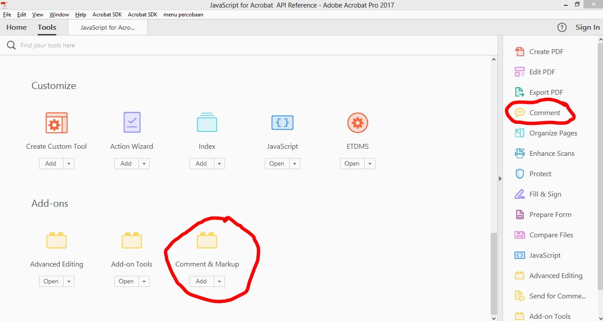Viewport: 603px width, 321px height.
Task: Click Add button under Create Custom Tool
Action: 51,163
